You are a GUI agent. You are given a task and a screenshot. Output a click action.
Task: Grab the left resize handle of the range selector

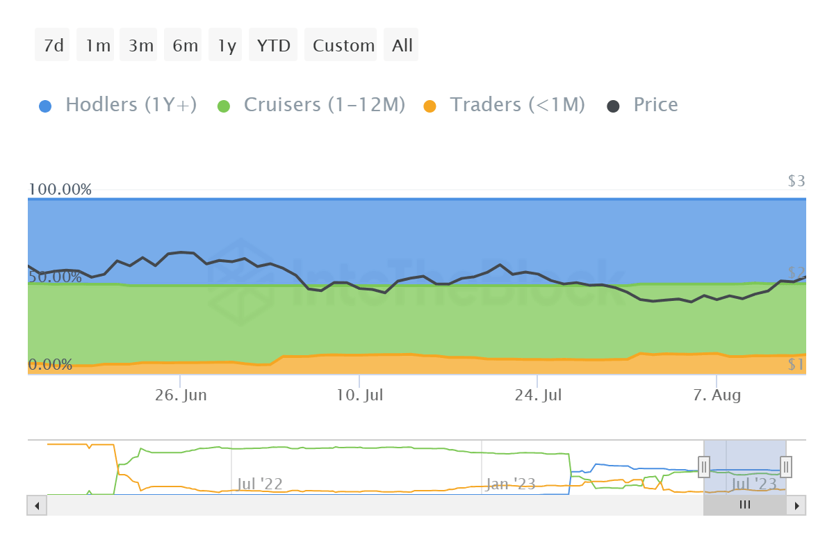704,467
